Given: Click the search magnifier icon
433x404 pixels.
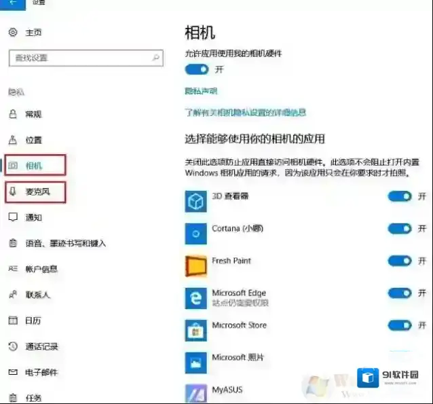Looking at the screenshot, I should (156, 58).
